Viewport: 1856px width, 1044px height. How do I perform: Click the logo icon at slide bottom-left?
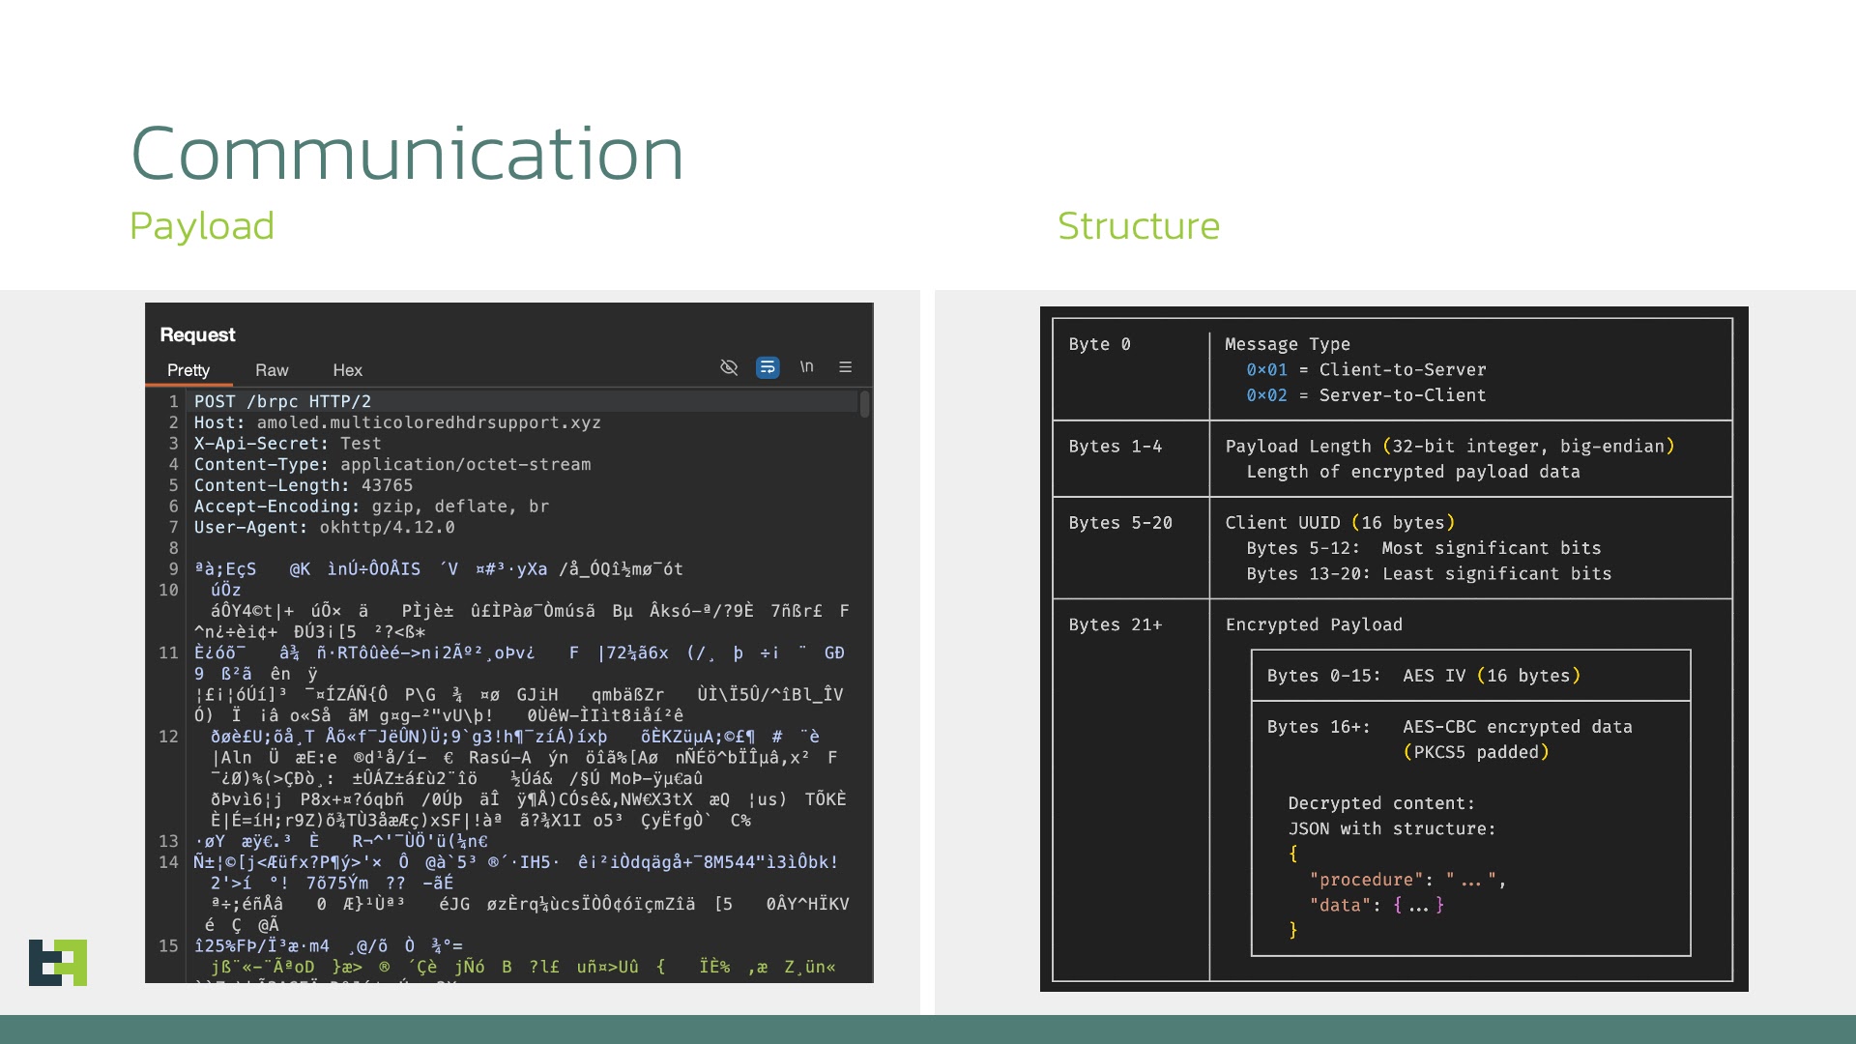coord(58,962)
